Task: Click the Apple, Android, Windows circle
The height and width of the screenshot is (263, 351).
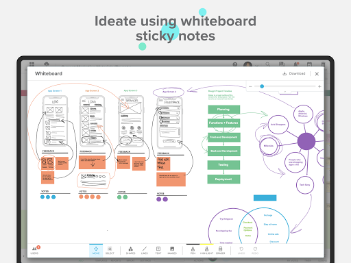Action: point(303,114)
